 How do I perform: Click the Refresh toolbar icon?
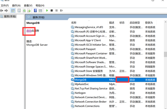tap(24, 10)
